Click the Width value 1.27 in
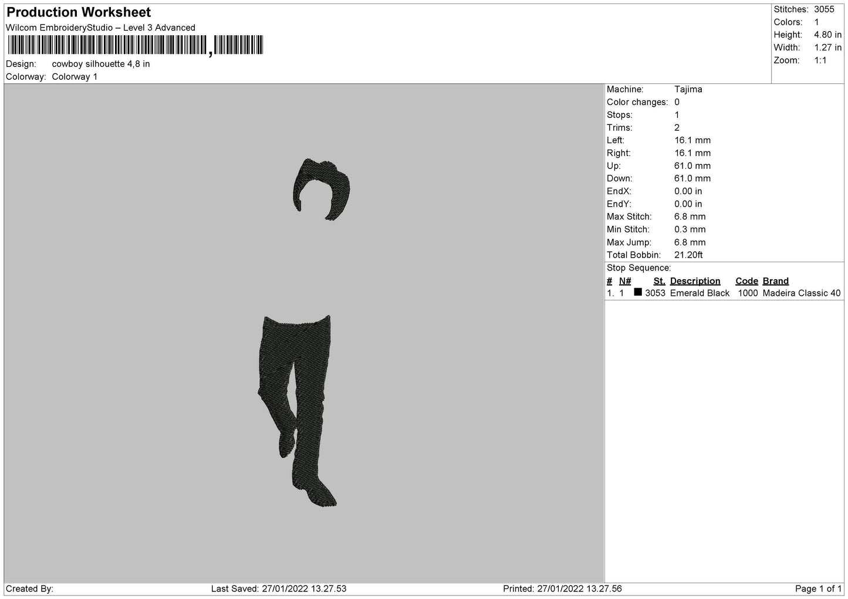 click(827, 48)
